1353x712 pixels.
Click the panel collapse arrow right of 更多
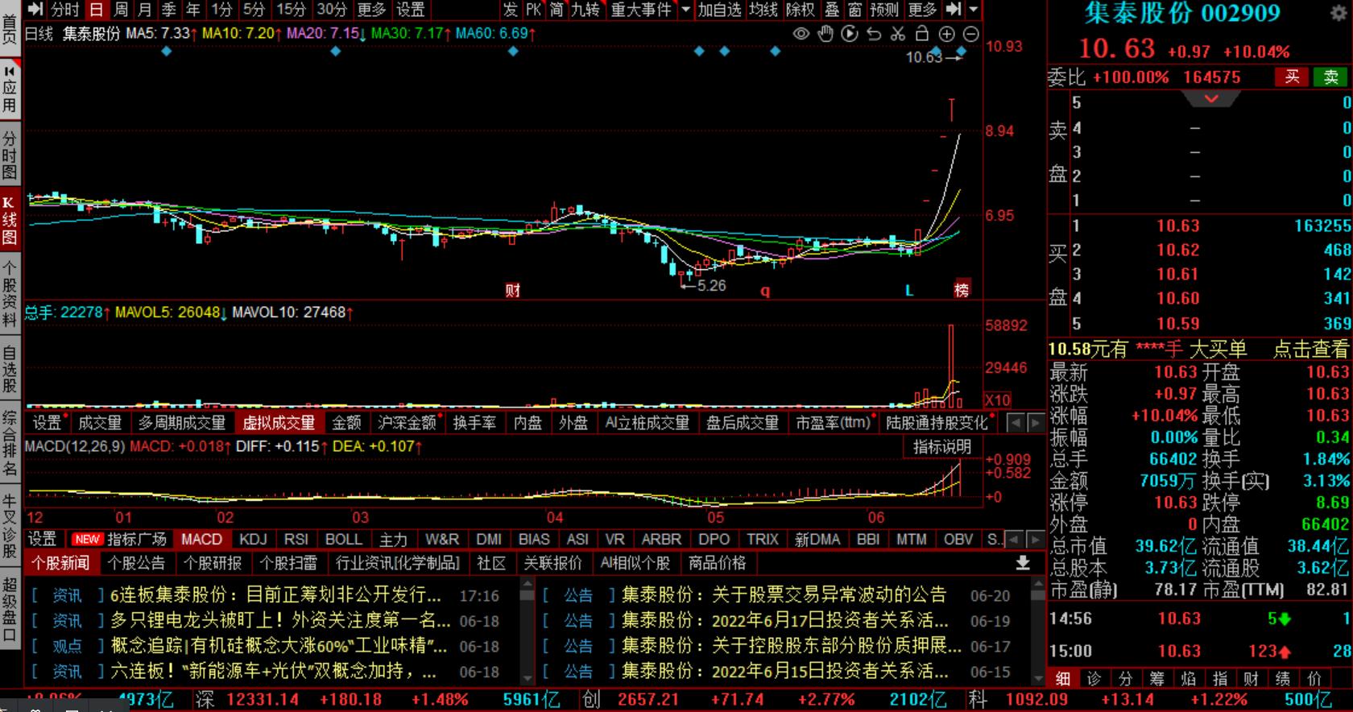tap(954, 10)
